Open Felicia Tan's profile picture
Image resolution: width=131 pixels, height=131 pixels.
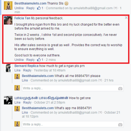[x=8, y=20]
